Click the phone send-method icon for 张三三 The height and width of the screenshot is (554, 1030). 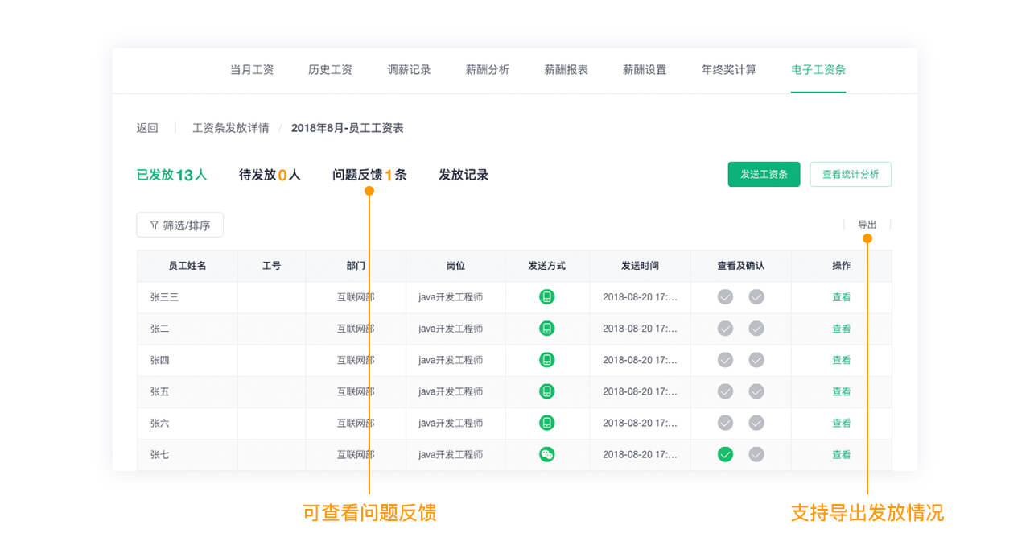coord(547,297)
